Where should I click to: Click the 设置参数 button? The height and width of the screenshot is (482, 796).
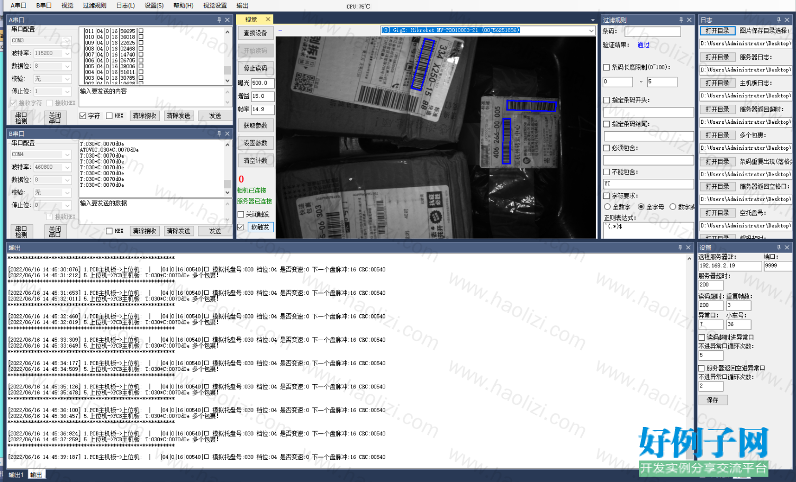[x=256, y=143]
